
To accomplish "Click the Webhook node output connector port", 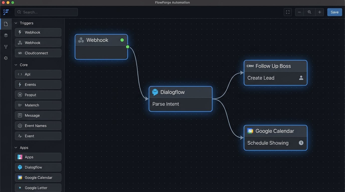I will (x=128, y=47).
